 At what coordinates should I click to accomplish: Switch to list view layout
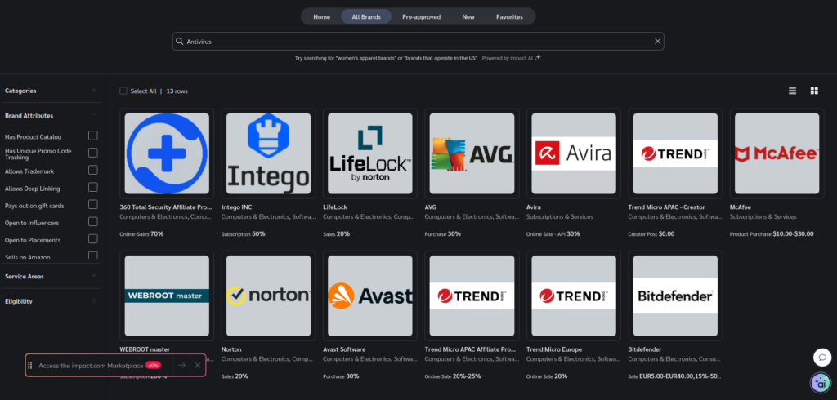tap(792, 91)
